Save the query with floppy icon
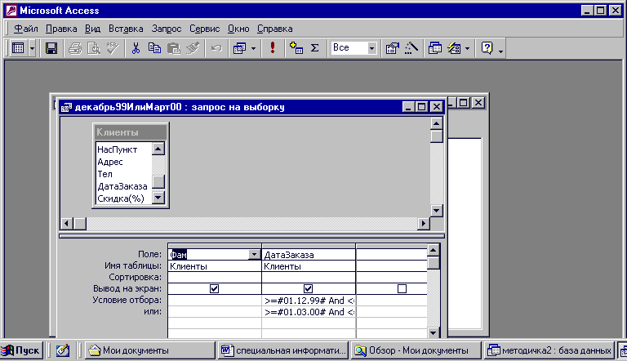627x361 pixels. (x=51, y=48)
